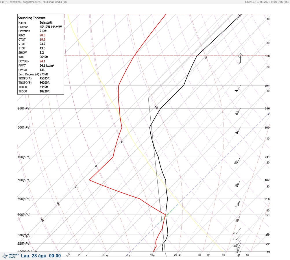This screenshot has height=260, width=290.
Task: Click the WBZ value 9645ft
Action: click(44, 57)
